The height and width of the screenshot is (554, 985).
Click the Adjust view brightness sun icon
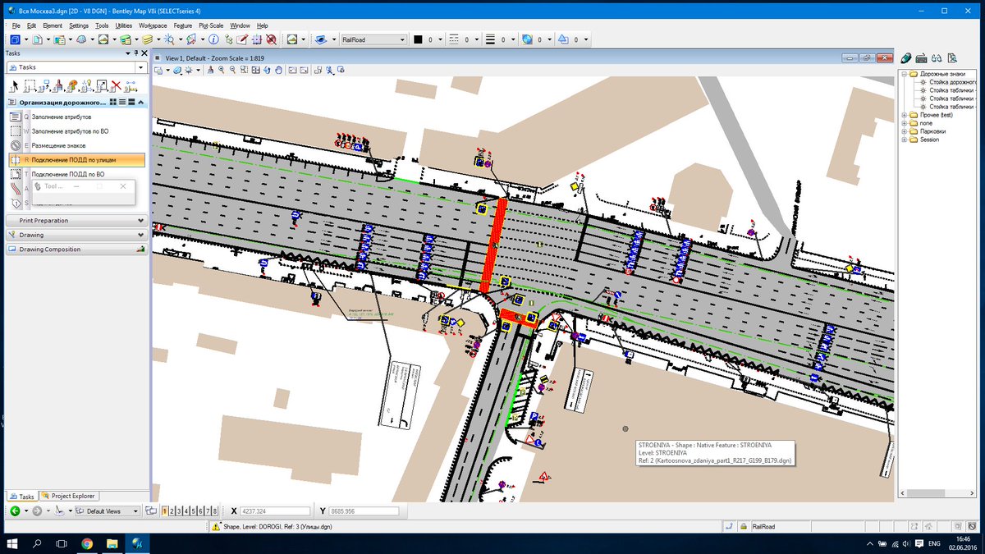click(188, 70)
